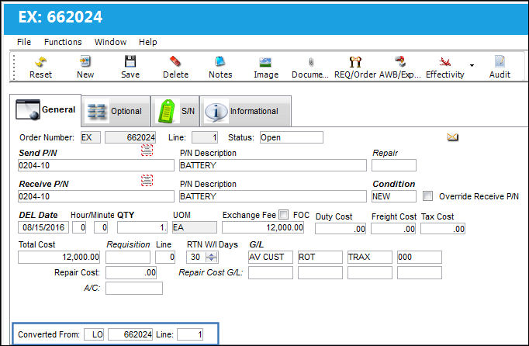Click the Repair Cost amount field
Image resolution: width=529 pixels, height=346 pixels.
click(131, 273)
